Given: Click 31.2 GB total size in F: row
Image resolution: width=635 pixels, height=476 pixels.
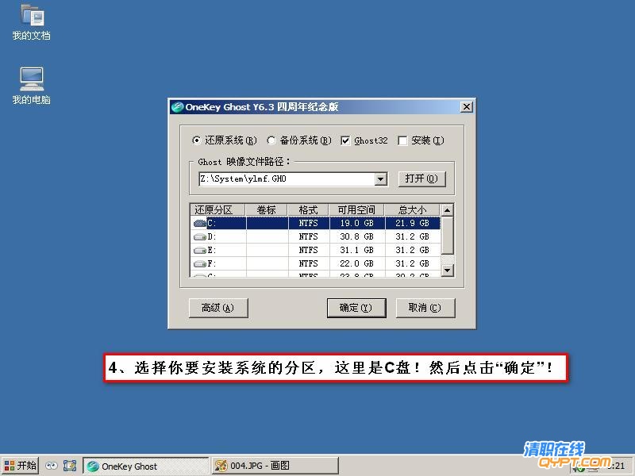Looking at the screenshot, I should click(412, 264).
